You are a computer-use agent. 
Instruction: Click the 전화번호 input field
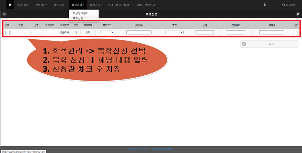point(235,32)
